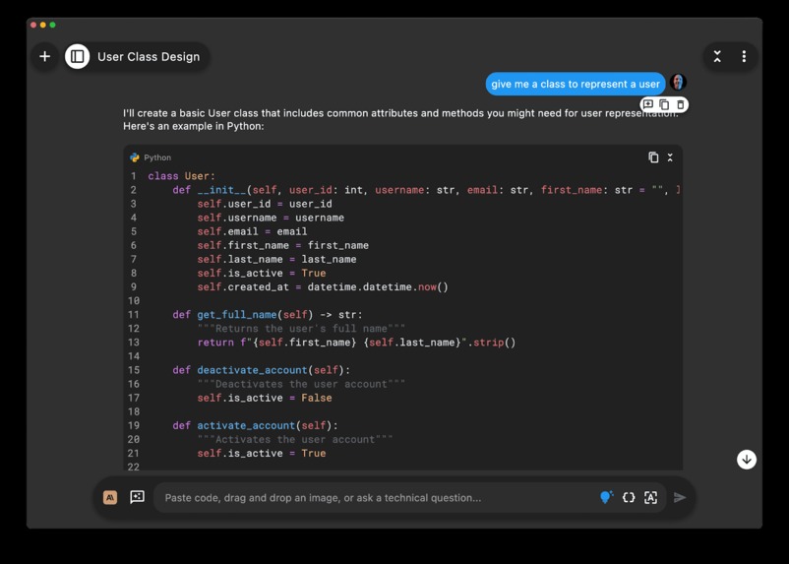Click the '"""Returns the user's full name"""' docstring
The width and height of the screenshot is (789, 564).
point(301,329)
